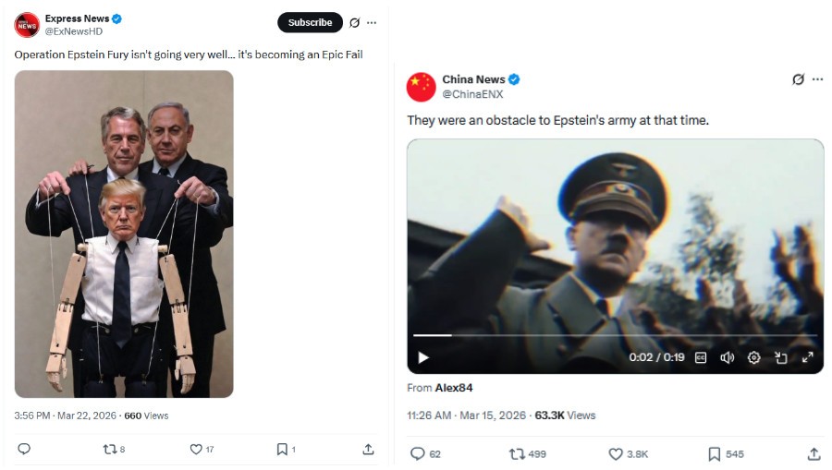Open picture-in-picture for the video
Viewport: 832px width, 470px height.
tap(780, 357)
